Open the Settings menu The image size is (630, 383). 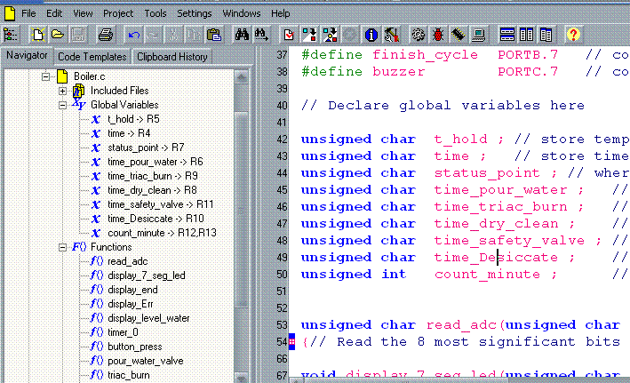[x=195, y=13]
